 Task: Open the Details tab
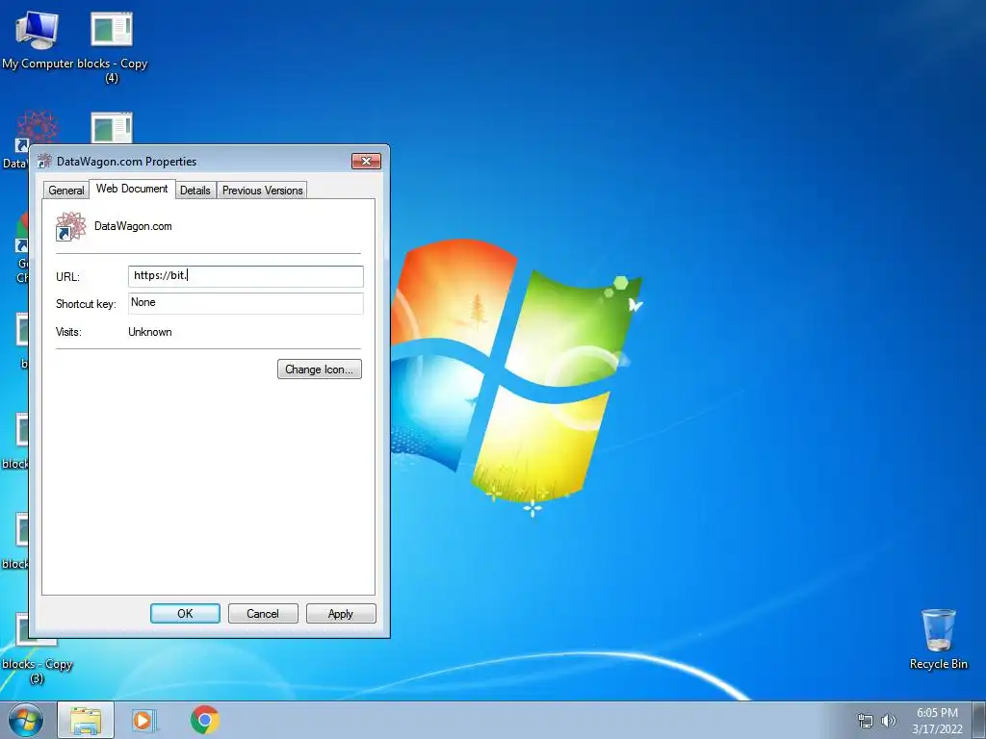[195, 191]
